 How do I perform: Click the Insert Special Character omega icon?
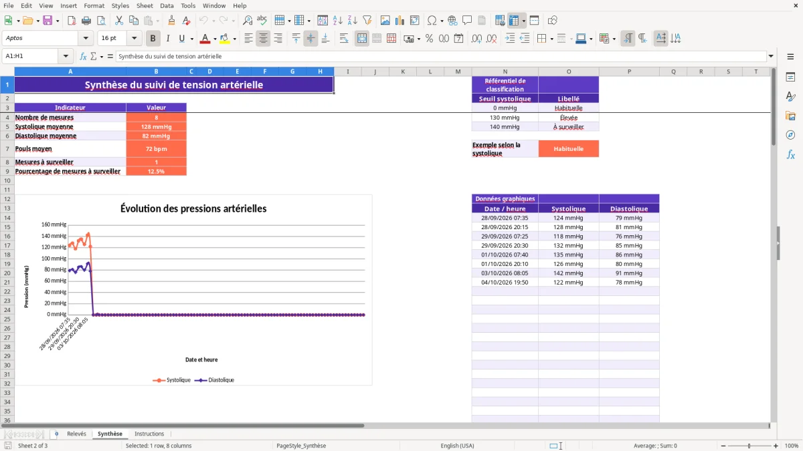tap(431, 21)
